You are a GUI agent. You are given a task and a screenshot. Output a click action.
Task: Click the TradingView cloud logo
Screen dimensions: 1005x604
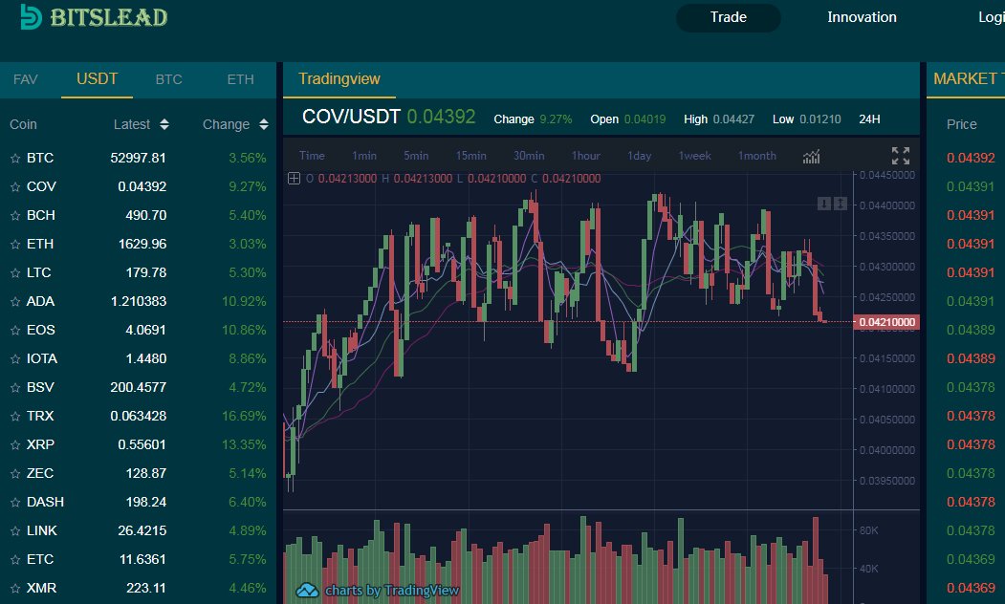coord(307,590)
